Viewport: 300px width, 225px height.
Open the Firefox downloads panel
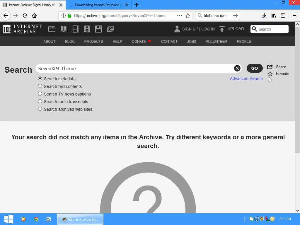pyautogui.click(x=264, y=16)
